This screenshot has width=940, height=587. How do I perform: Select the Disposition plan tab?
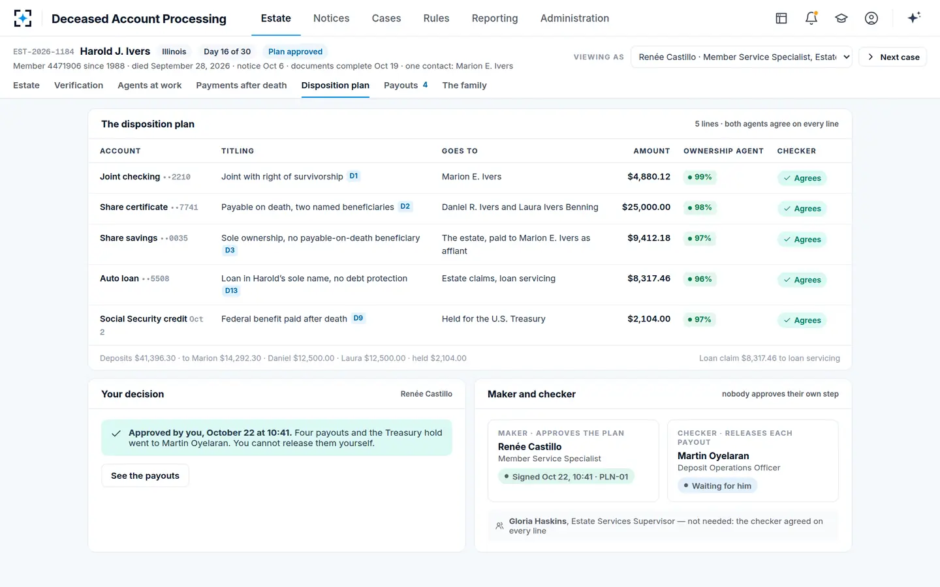[x=336, y=85]
